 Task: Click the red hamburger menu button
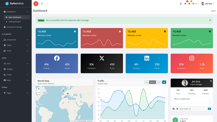point(36,4)
